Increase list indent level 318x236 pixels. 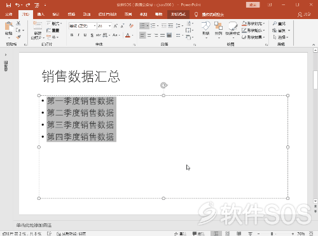(x=170, y=26)
